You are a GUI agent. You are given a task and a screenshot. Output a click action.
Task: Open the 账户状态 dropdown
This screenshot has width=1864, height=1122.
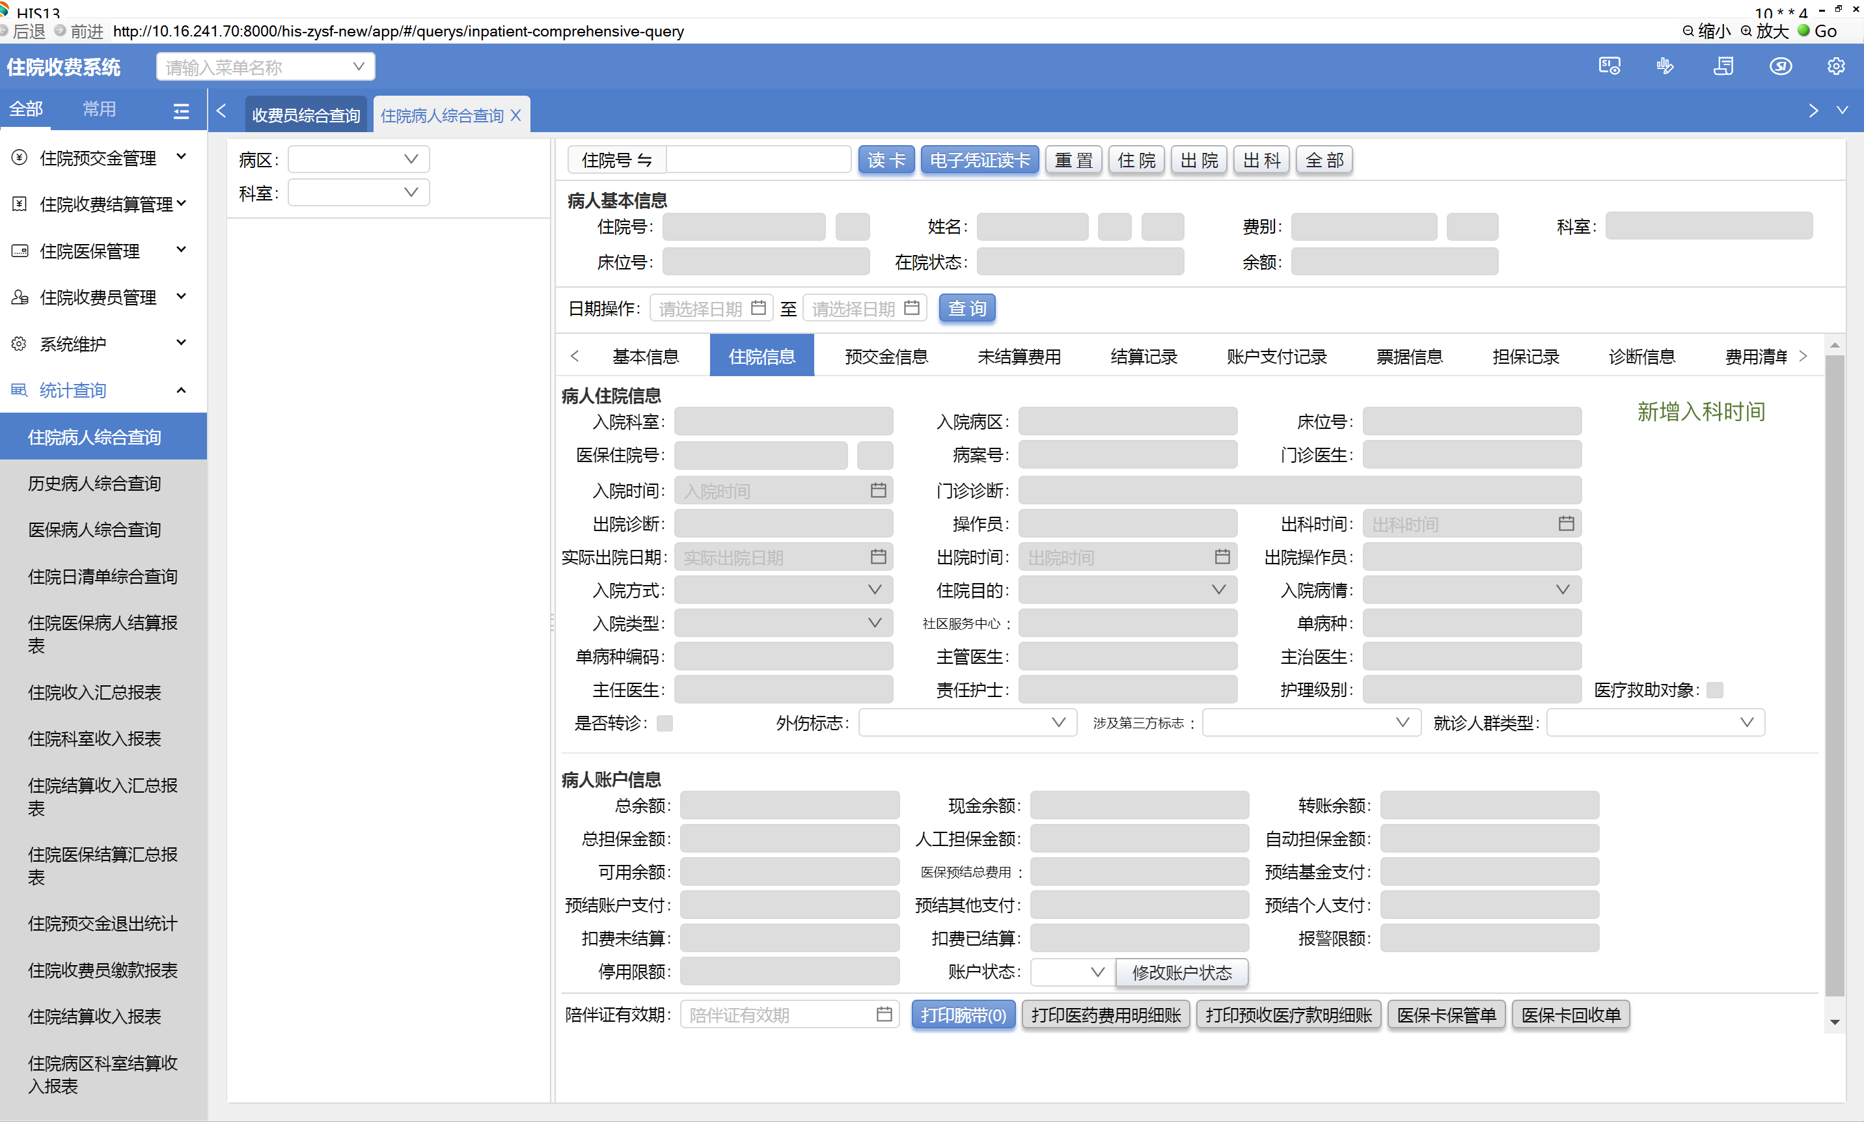coord(1072,972)
